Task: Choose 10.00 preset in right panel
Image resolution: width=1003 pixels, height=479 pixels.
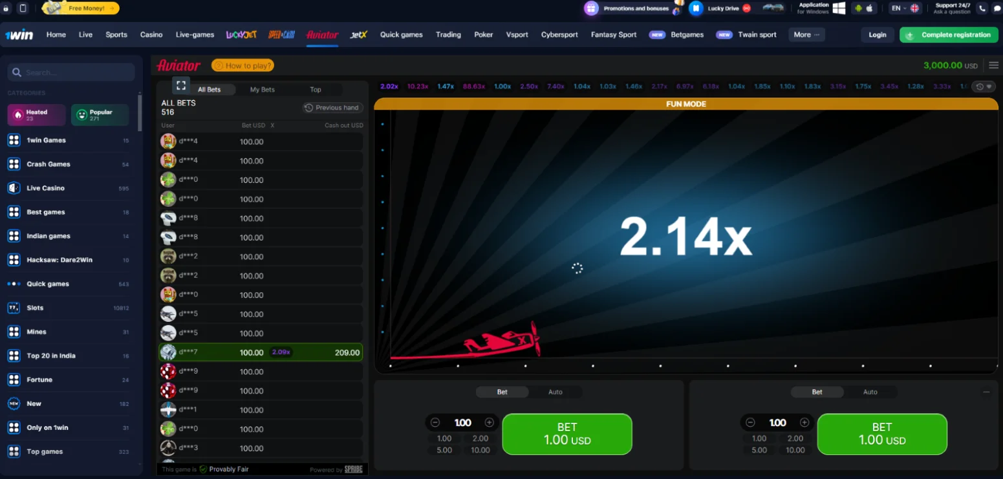Action: [795, 450]
